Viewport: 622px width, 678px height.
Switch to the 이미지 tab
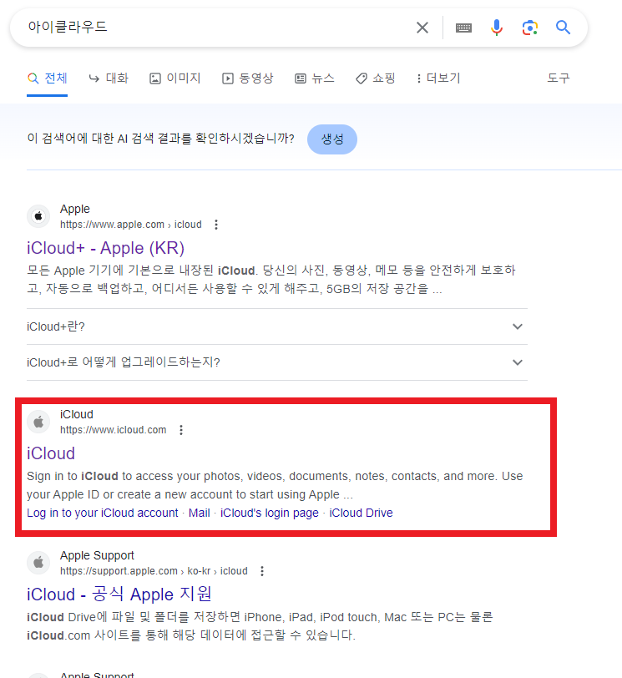[x=175, y=78]
